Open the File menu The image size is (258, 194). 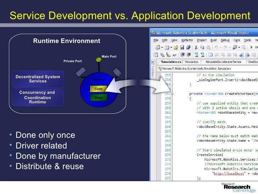coord(156,40)
